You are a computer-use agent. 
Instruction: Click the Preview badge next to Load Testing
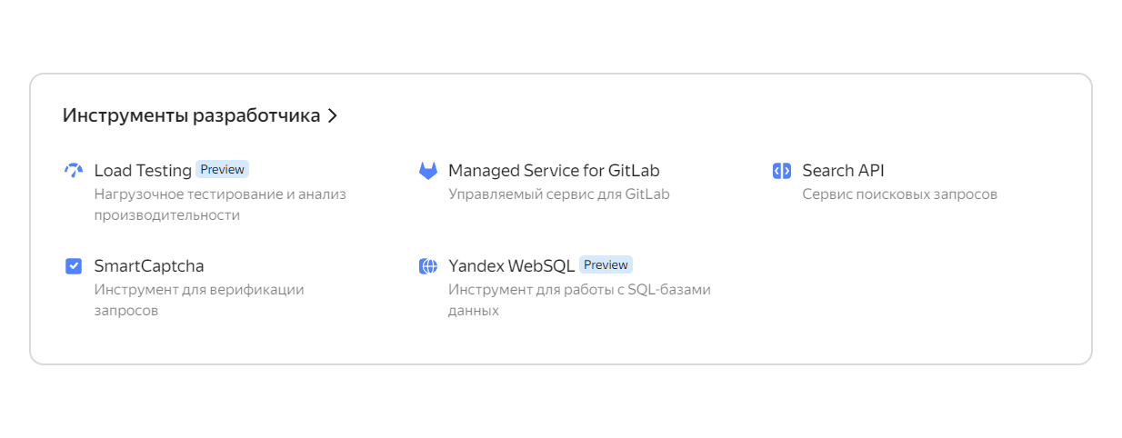point(222,169)
